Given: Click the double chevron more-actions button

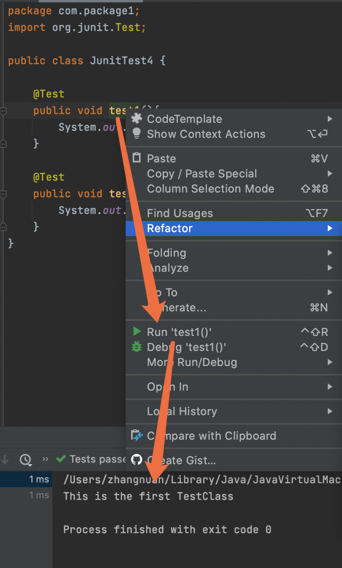Looking at the screenshot, I should tap(45, 459).
